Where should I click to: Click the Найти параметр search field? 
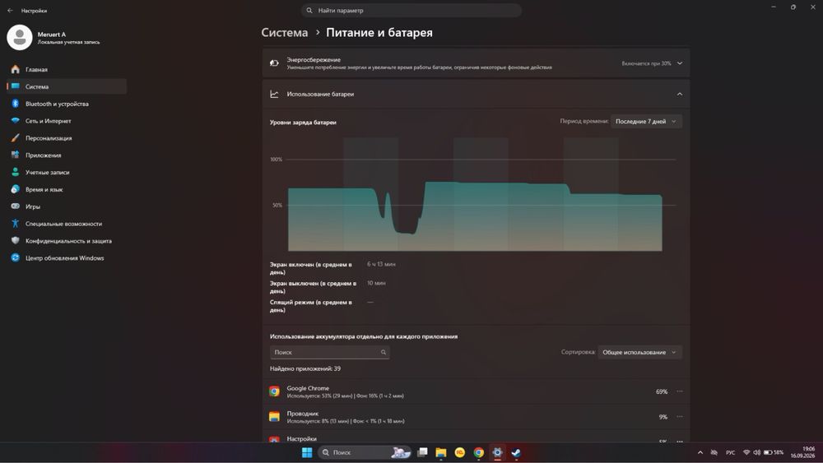coord(411,11)
